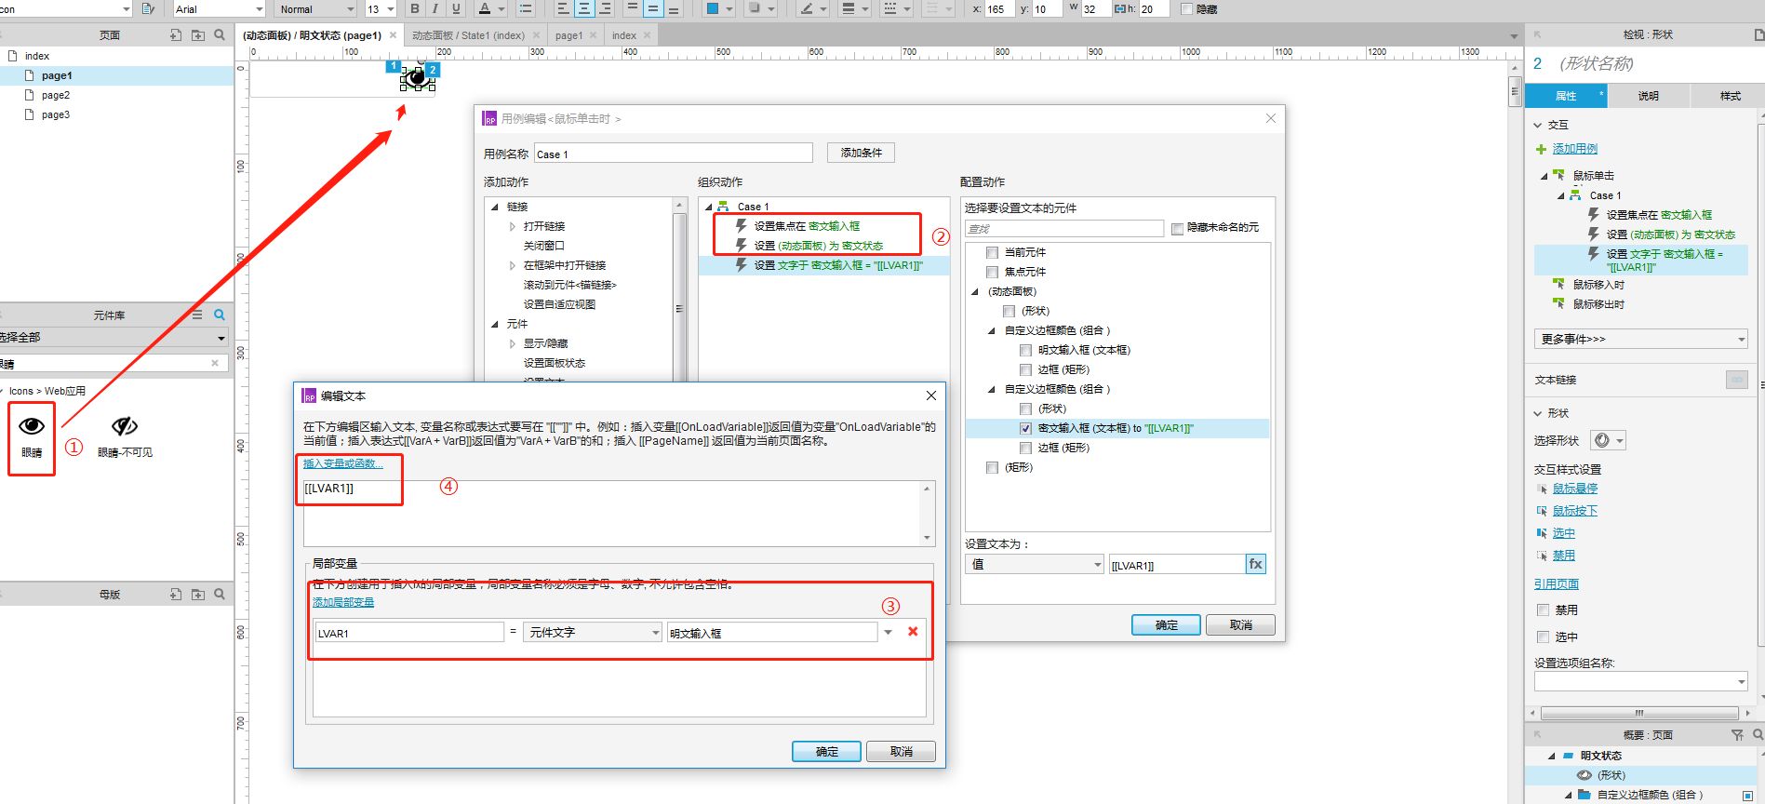Toggle the Hidden checkbox in the toolbar
This screenshot has width=1765, height=804.
pos(1186,9)
